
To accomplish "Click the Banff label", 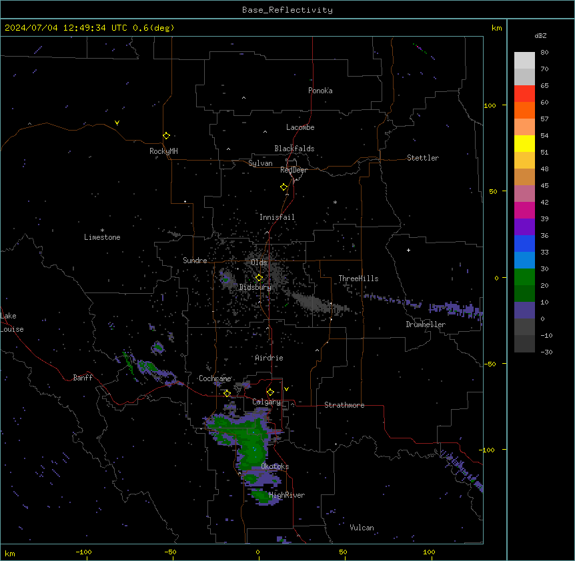I will (83, 378).
